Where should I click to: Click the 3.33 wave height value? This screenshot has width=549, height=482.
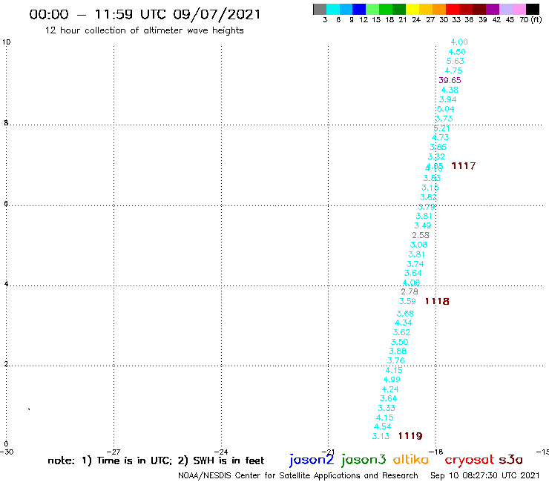(x=387, y=408)
